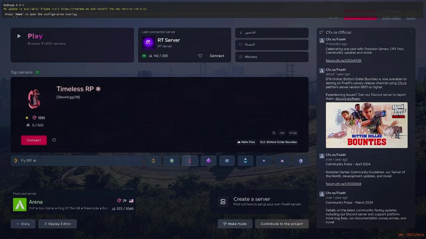Select the green-teal server icon in the carousel
The image size is (426, 239).
coord(172,161)
